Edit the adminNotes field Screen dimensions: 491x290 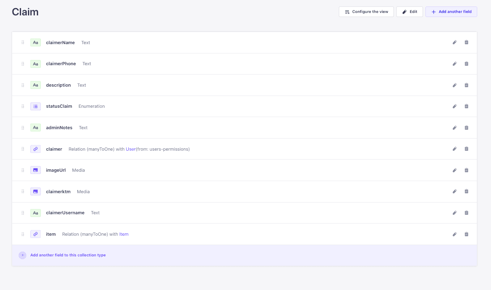point(455,128)
